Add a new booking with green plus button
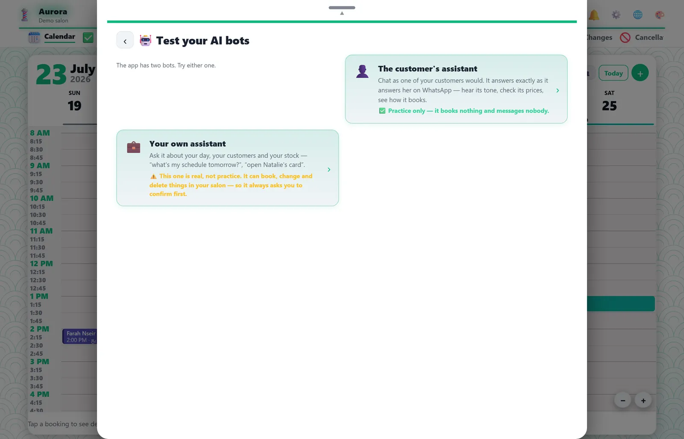The width and height of the screenshot is (684, 439). (640, 73)
